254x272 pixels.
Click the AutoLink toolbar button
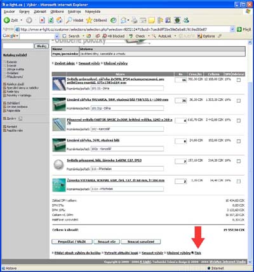click(162, 36)
